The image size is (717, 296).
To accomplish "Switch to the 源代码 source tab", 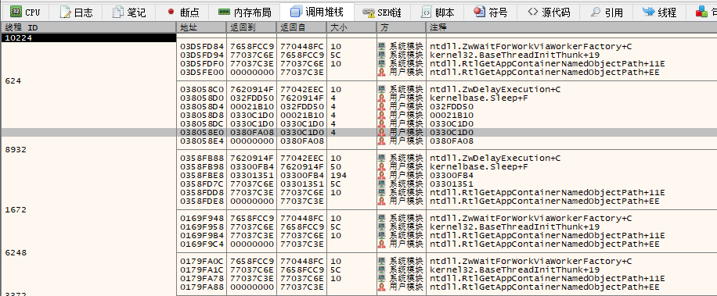I will click(x=549, y=12).
